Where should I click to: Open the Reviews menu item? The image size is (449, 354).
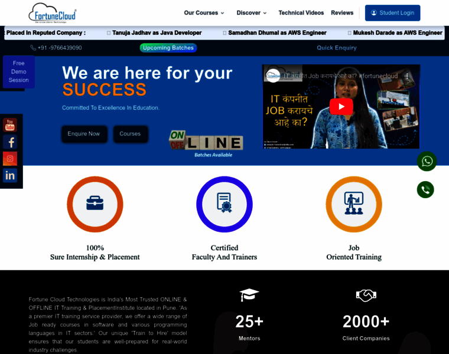tap(342, 13)
